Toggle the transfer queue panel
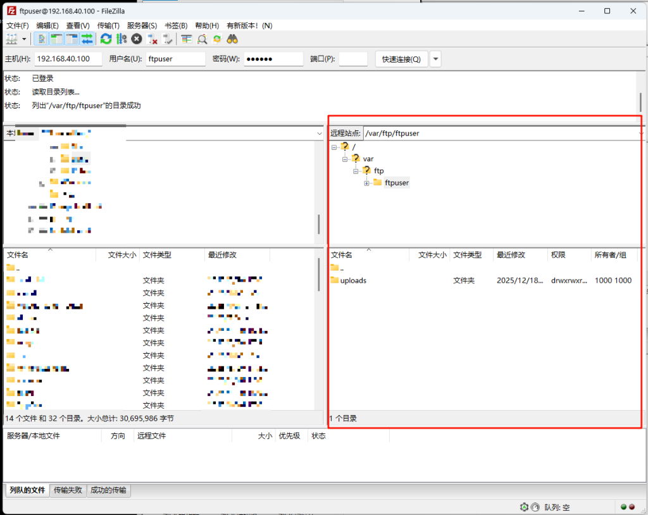The width and height of the screenshot is (648, 515). coord(87,39)
